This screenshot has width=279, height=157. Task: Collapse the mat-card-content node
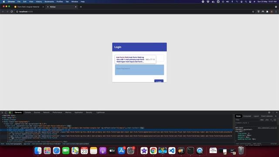pyautogui.click(x=7, y=130)
